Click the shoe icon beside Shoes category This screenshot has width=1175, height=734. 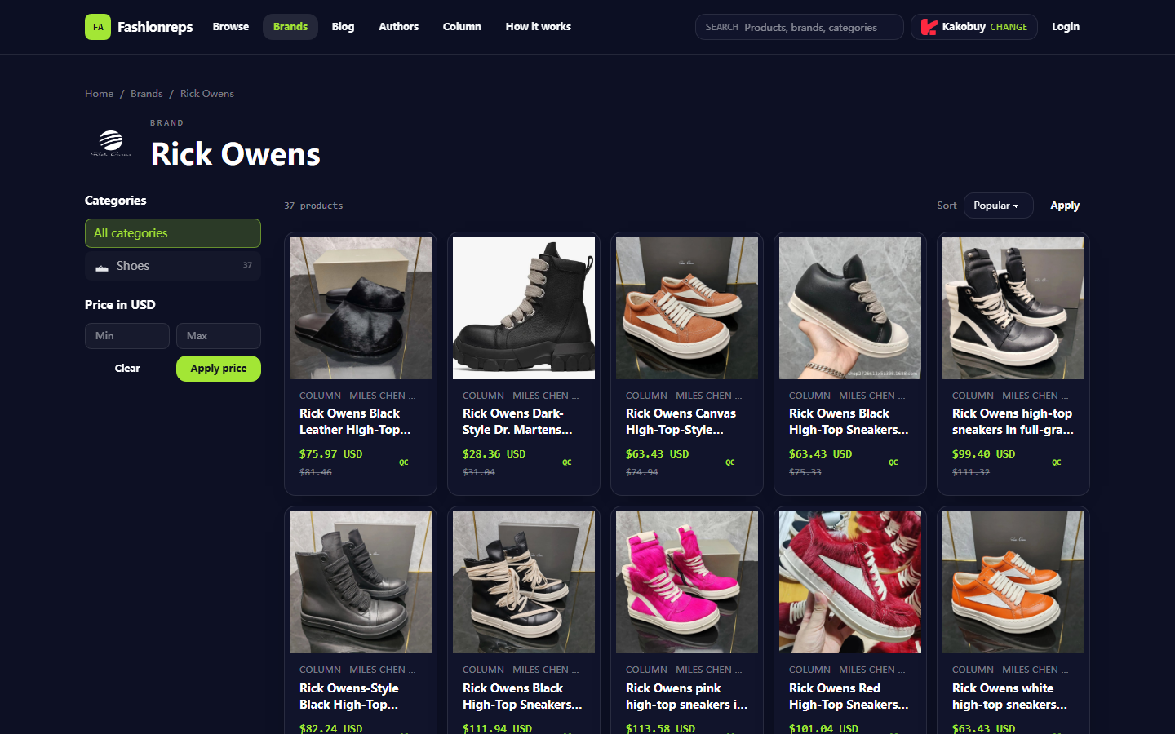pos(102,267)
